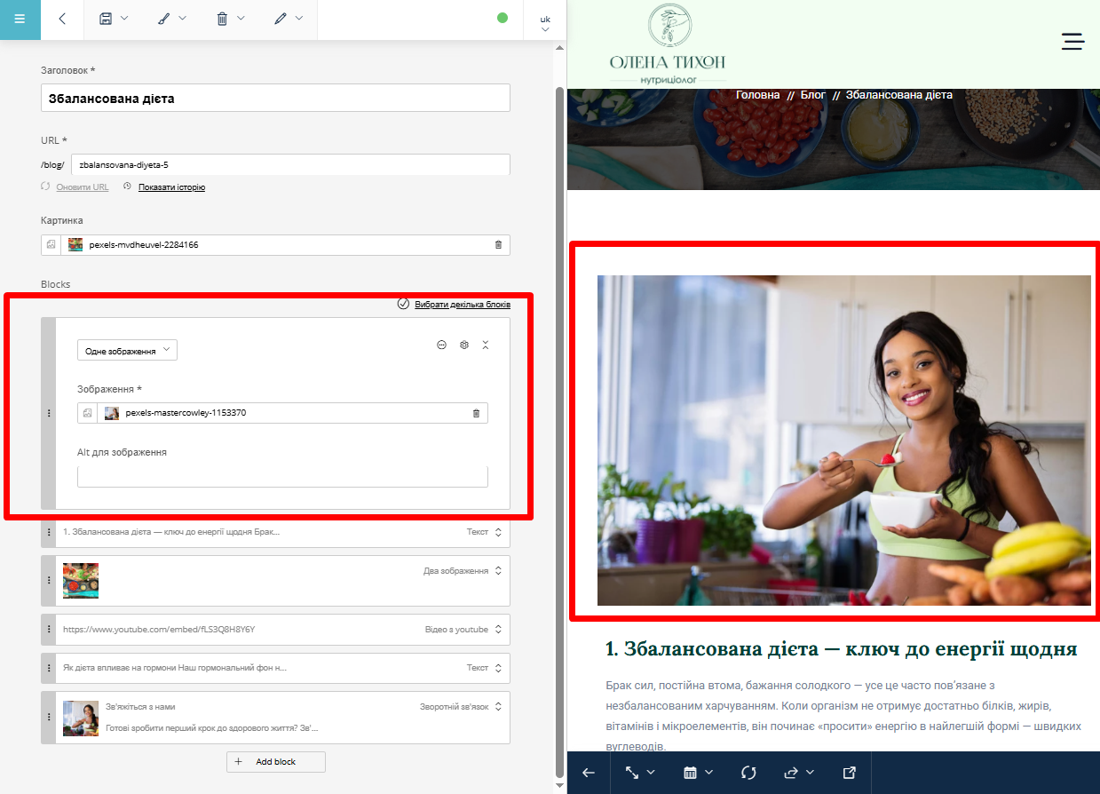Click the brush icon in the toolbar
The image size is (1100, 794).
[163, 19]
